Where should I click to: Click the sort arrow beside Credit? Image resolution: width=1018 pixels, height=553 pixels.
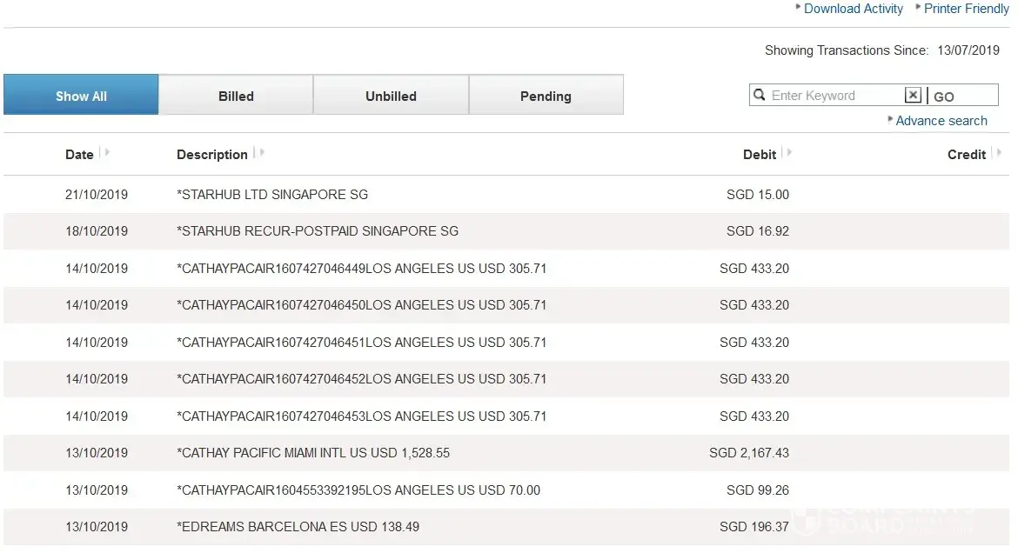click(x=998, y=153)
